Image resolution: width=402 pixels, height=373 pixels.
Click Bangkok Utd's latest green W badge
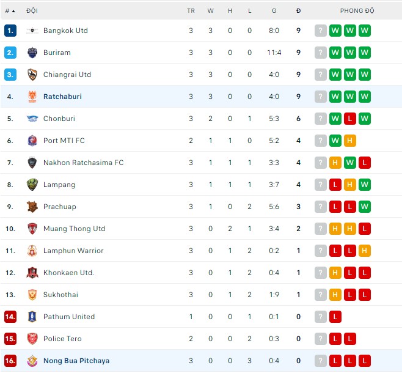tap(365, 31)
